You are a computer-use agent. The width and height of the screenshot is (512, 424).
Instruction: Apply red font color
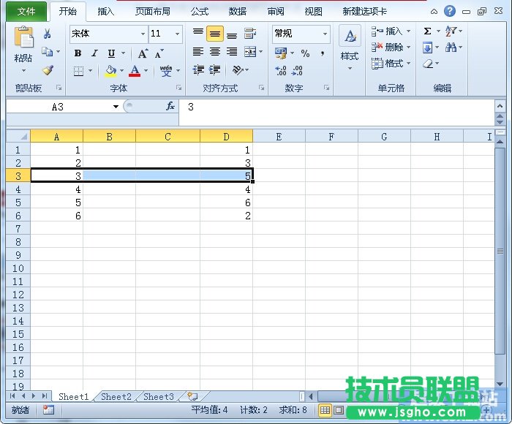[135, 71]
